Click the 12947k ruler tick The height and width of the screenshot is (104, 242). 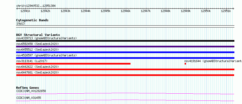(146, 11)
